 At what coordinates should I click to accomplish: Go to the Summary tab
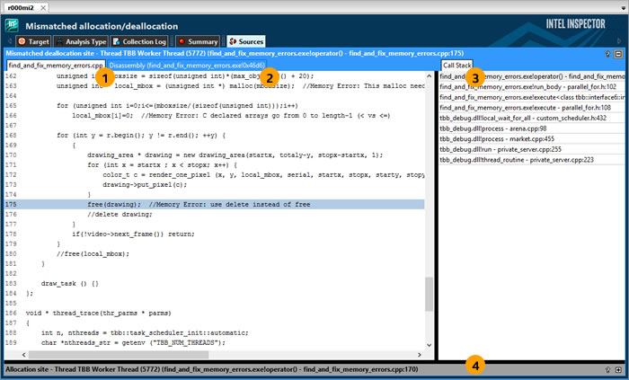tap(197, 41)
